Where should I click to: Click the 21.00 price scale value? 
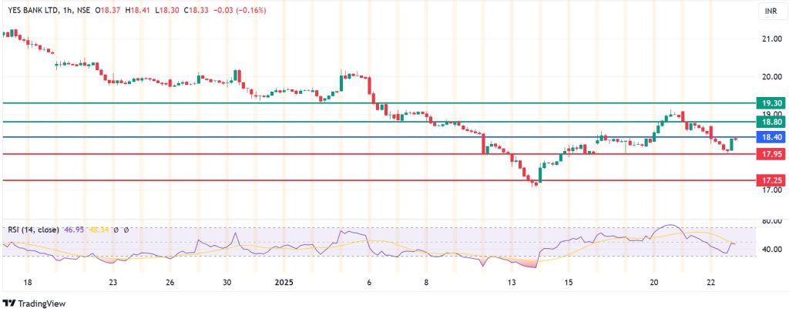[x=771, y=39]
